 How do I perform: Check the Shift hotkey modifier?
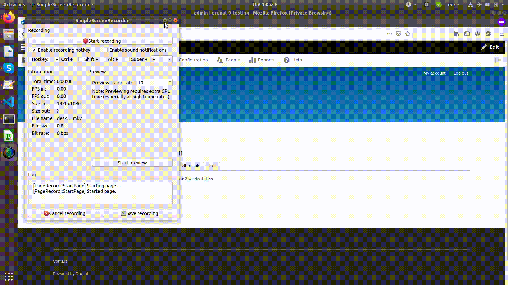[81, 59]
